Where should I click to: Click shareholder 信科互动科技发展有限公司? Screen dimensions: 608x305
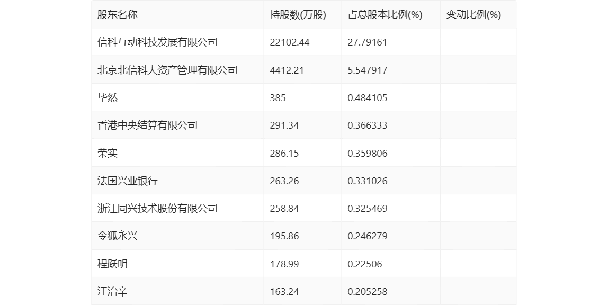coord(157,42)
